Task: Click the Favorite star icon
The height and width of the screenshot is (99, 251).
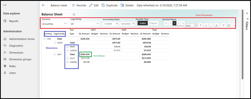Action: 74,5
